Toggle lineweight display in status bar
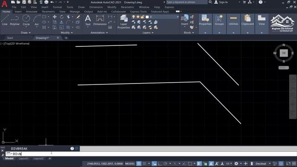The height and width of the screenshot is (167, 297). click(x=199, y=164)
